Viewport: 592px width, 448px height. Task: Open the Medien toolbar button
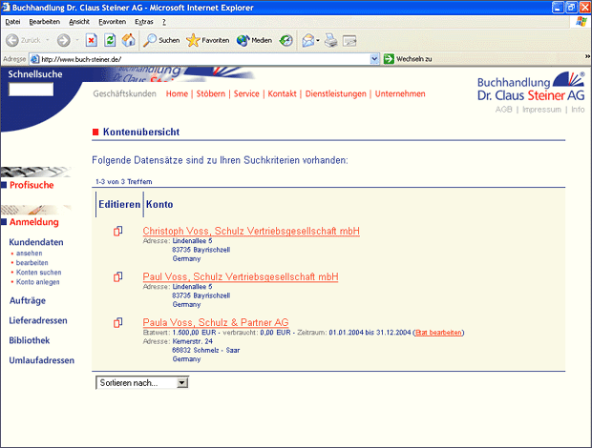tap(254, 40)
